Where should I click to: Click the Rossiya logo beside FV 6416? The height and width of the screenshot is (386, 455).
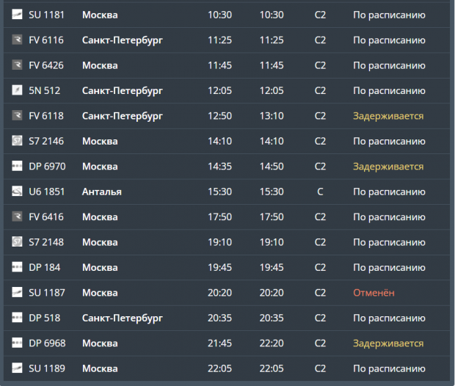point(17,216)
